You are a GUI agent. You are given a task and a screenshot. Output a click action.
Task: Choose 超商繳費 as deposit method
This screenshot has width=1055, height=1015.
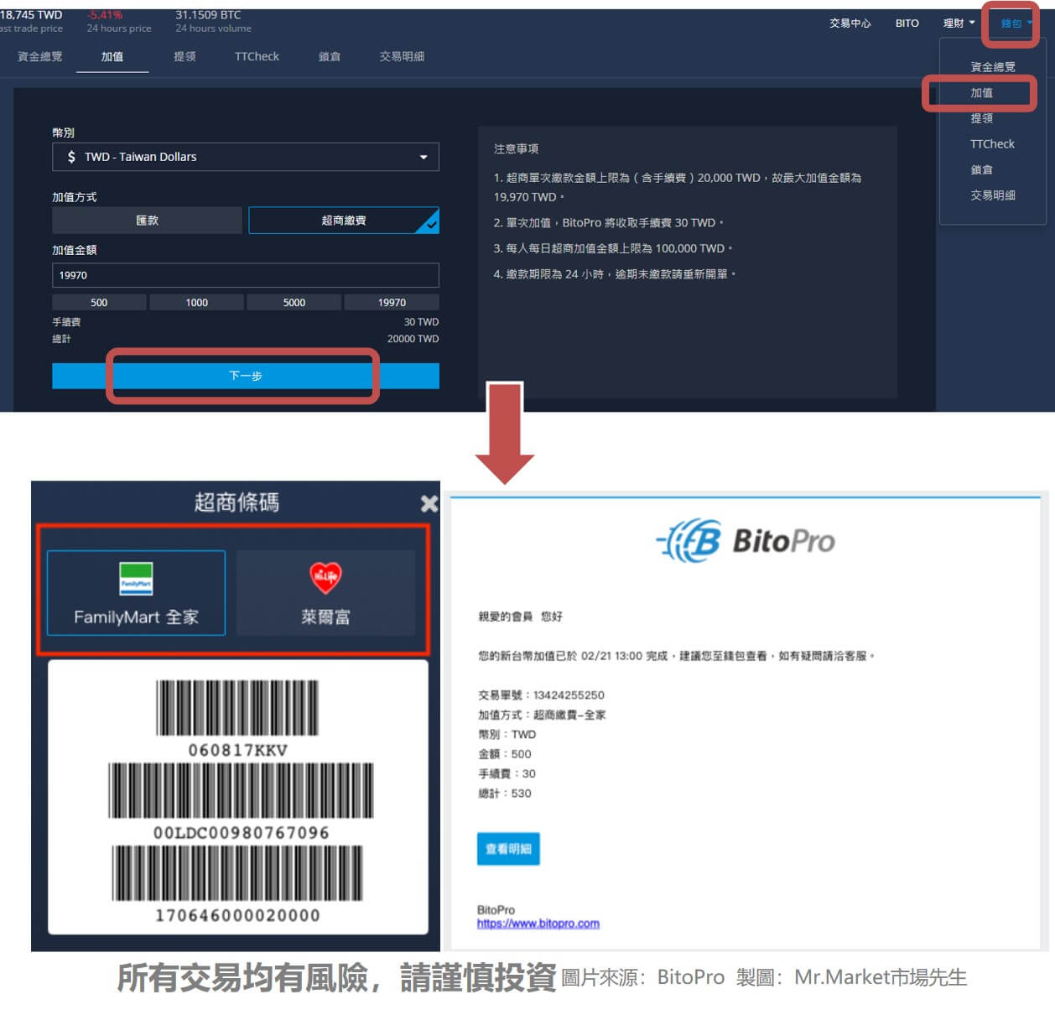344,221
